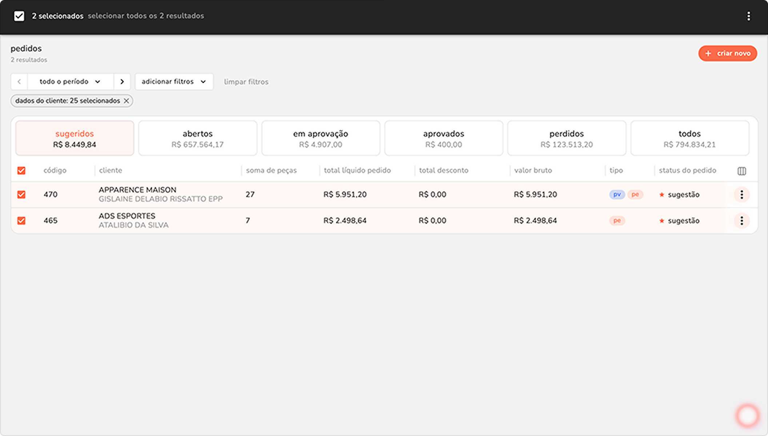Click limpar filtros link
Screen dimensions: 768x436
(246, 82)
